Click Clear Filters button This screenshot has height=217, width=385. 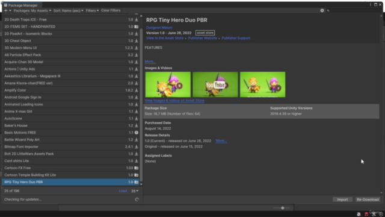[111, 10]
